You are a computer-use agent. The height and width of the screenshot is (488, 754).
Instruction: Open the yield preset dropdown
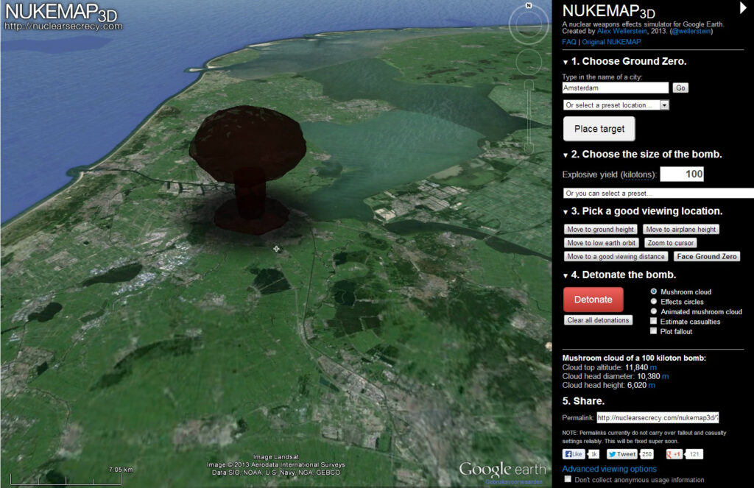click(658, 194)
